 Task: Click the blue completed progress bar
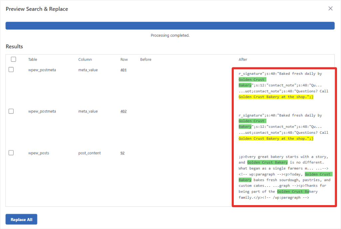point(170,26)
